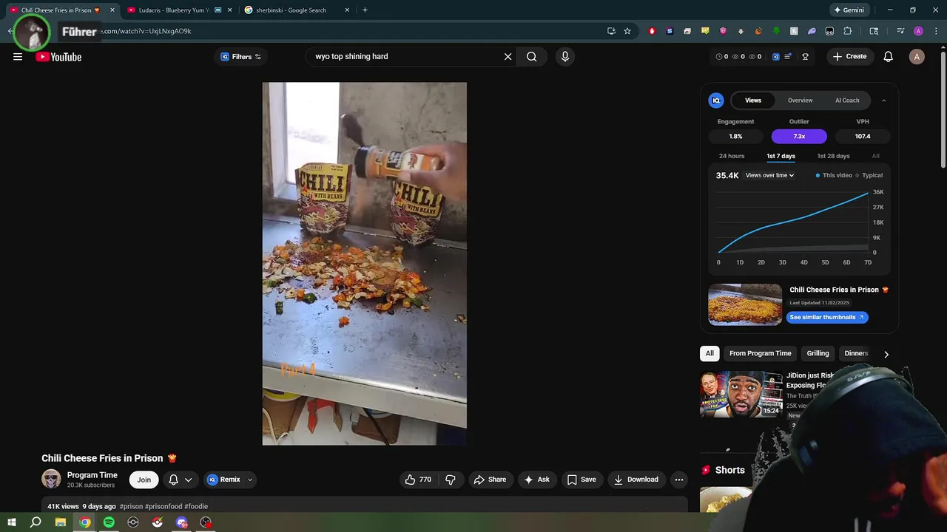947x532 pixels.
Task: Switch to the AI Coach tab
Action: 847,100
